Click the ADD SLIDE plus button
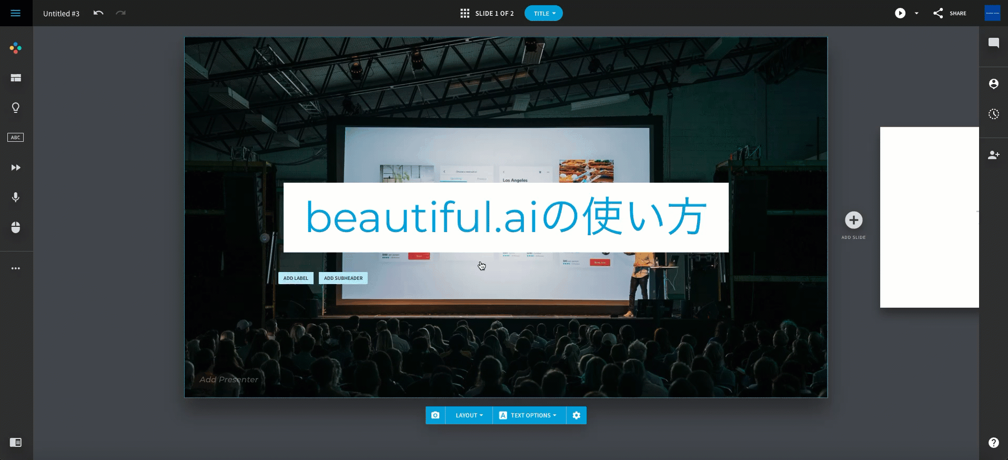This screenshot has width=1008, height=460. (x=854, y=220)
